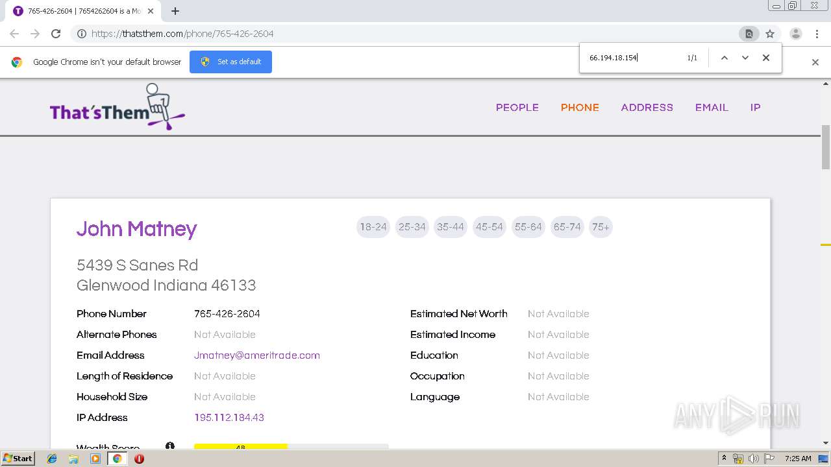Click scrollbar down arrow

[826, 443]
